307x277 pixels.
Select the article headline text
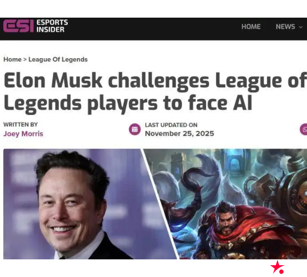tap(155, 93)
